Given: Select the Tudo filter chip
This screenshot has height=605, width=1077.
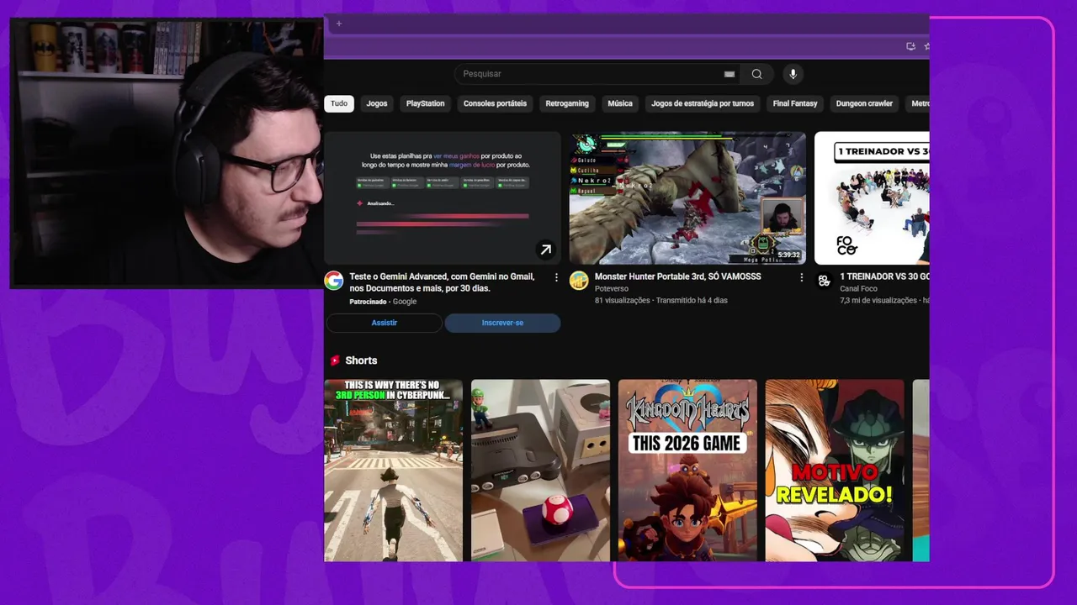Looking at the screenshot, I should tap(339, 103).
